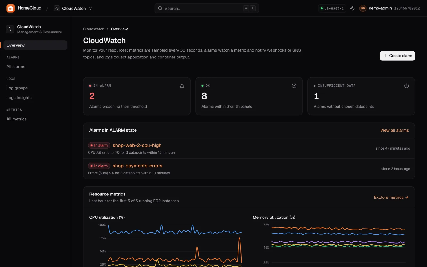427x267 pixels.
Task: Click In alarm badge for shop-web-2-cpu-high
Action: point(99,145)
